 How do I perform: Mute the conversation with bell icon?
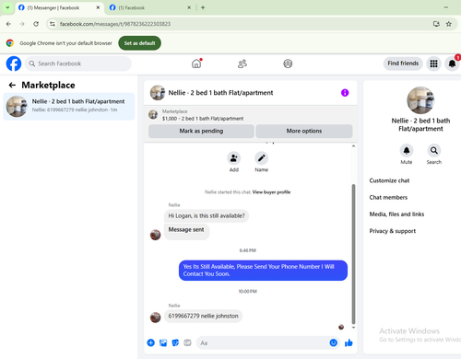pyautogui.click(x=407, y=150)
